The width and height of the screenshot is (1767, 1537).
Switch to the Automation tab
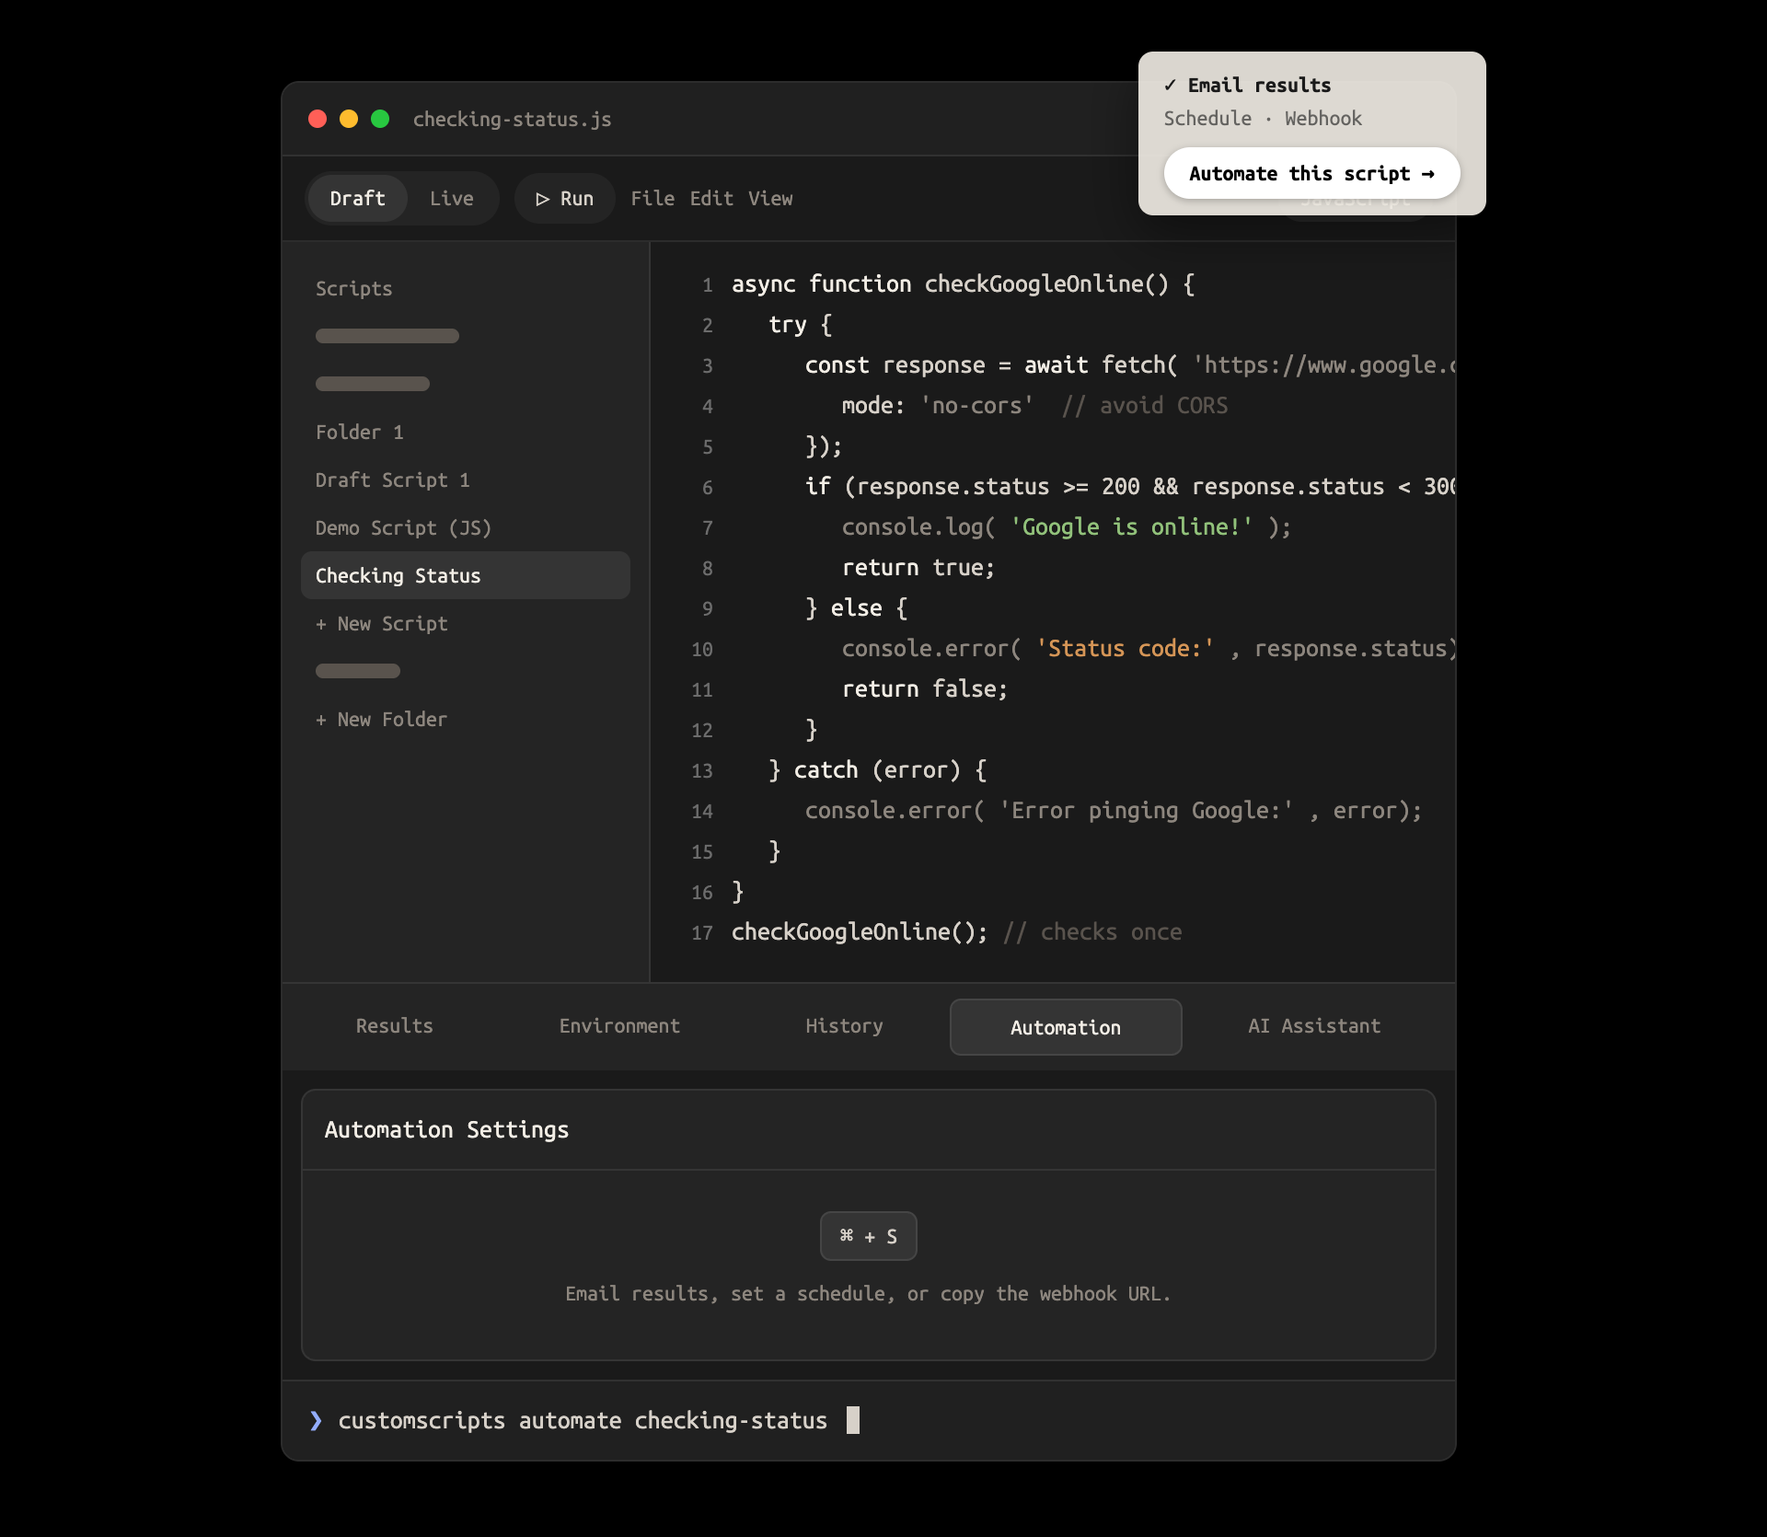coord(1066,1027)
